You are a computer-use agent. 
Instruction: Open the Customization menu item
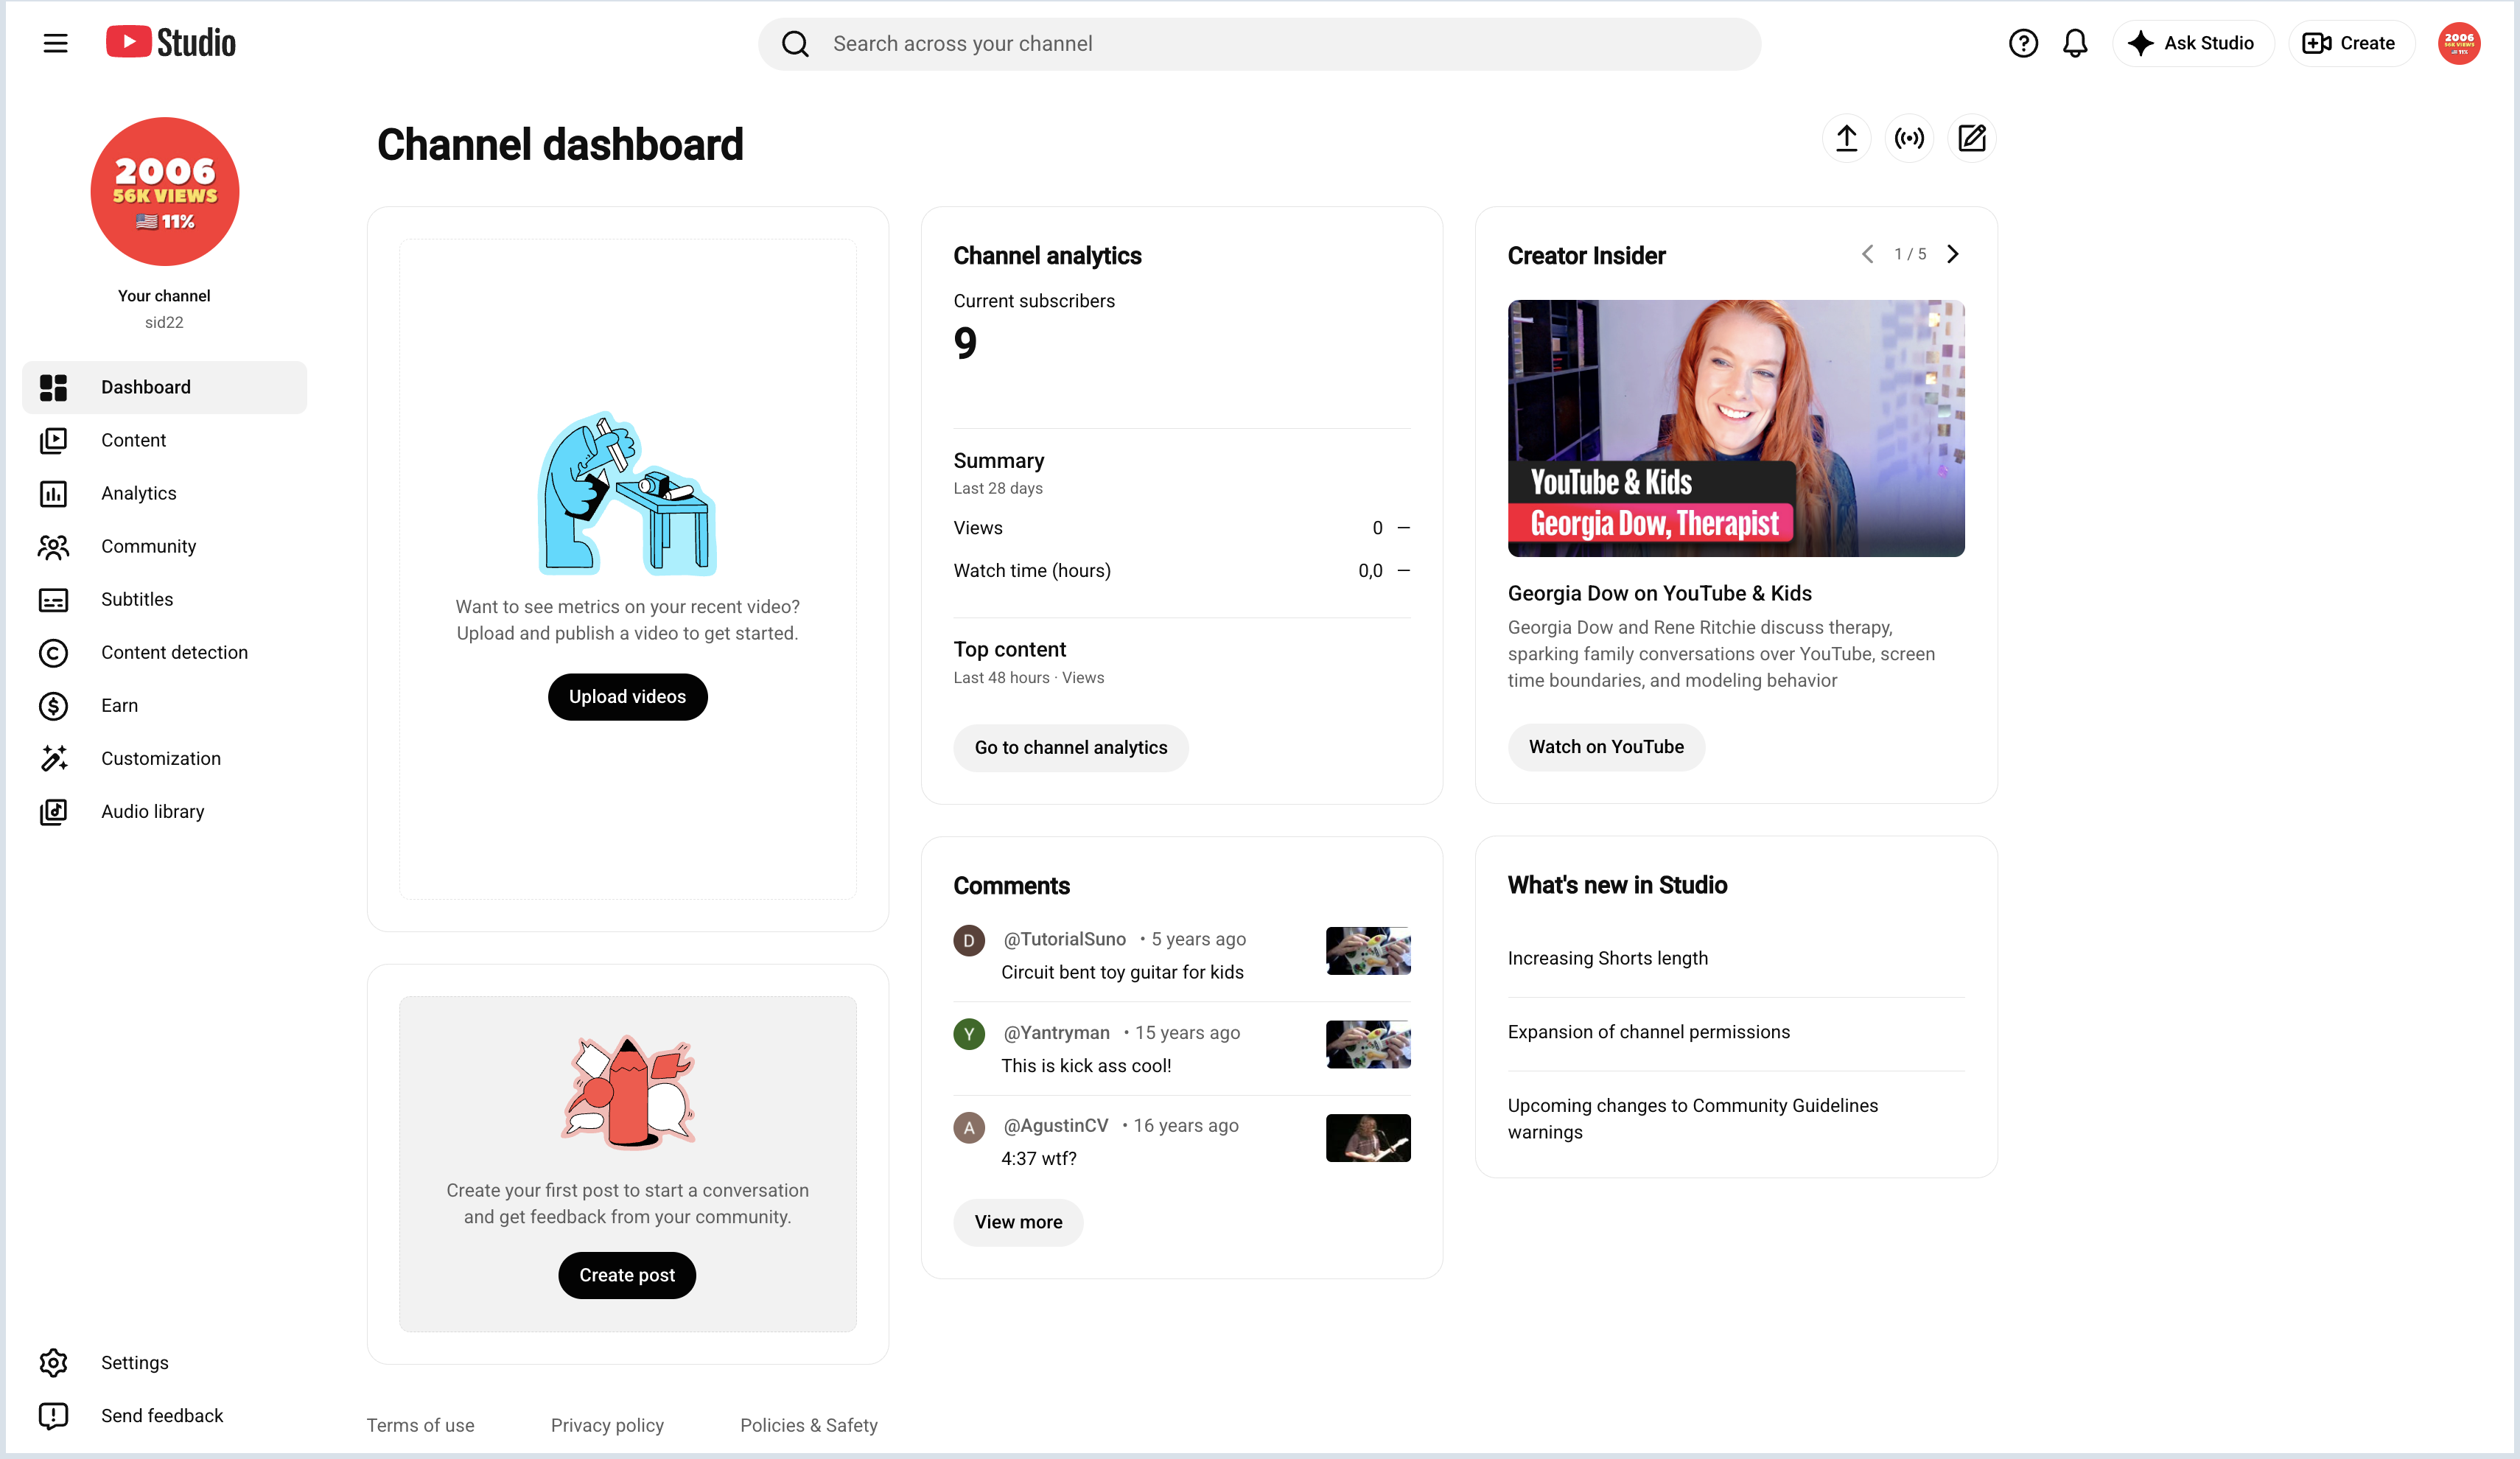click(164, 758)
